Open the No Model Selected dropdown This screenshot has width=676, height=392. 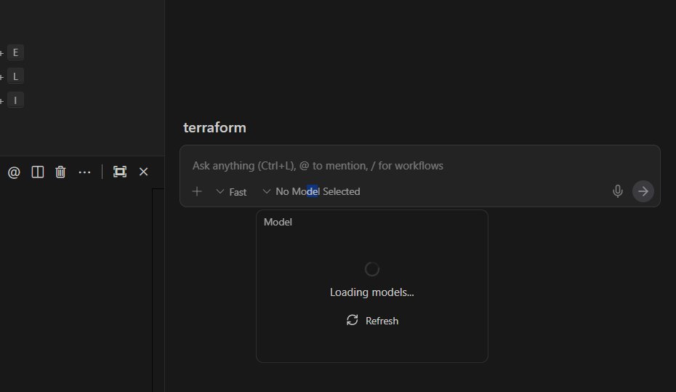(311, 191)
